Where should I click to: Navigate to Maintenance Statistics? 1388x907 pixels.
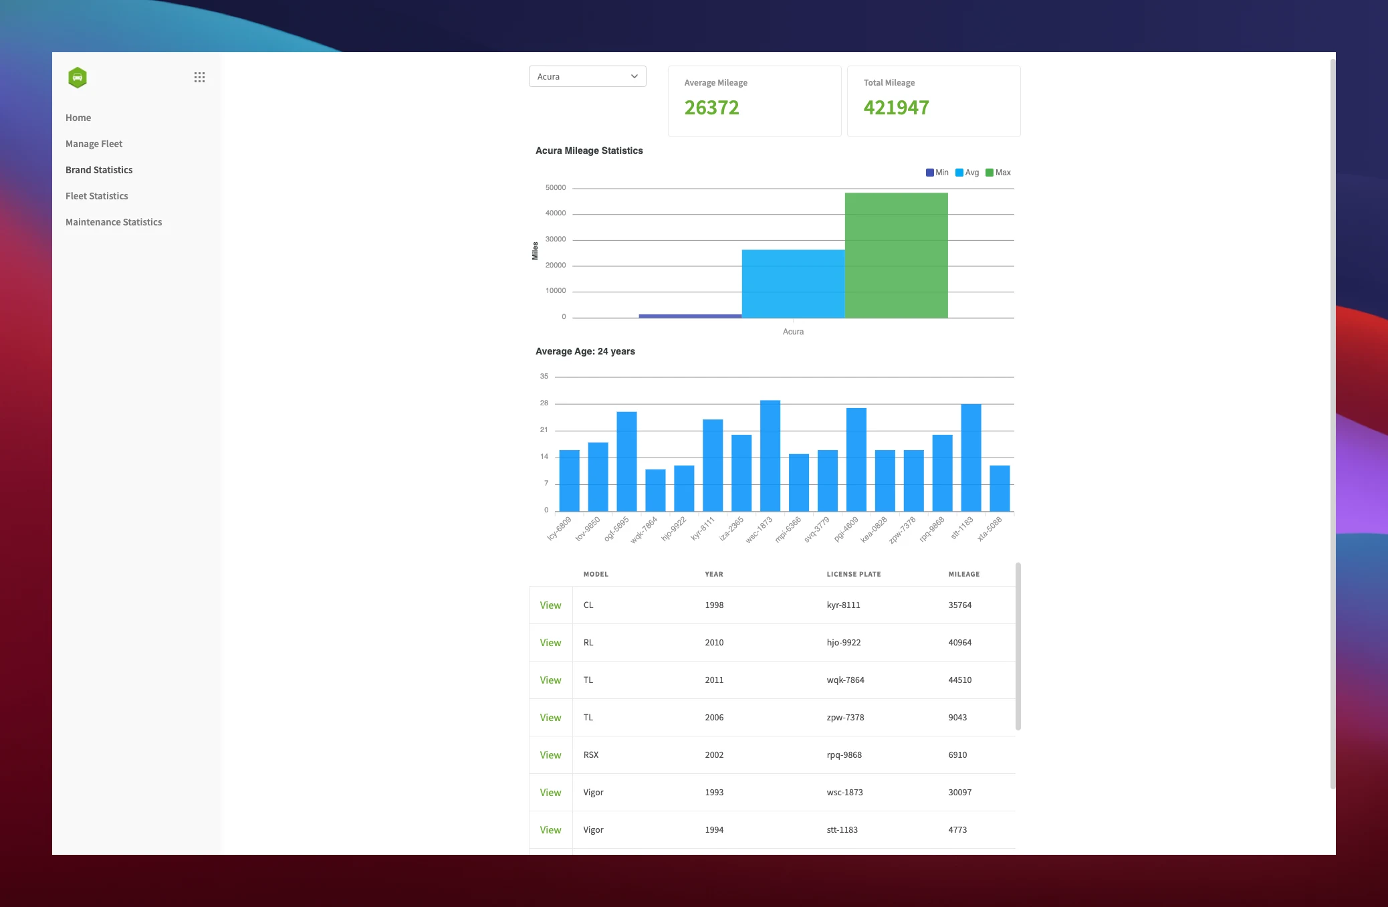114,222
